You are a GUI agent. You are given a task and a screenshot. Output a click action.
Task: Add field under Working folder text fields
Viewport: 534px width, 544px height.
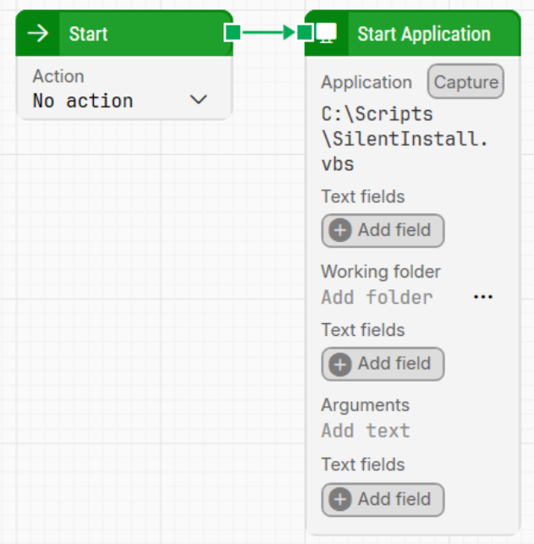(383, 364)
